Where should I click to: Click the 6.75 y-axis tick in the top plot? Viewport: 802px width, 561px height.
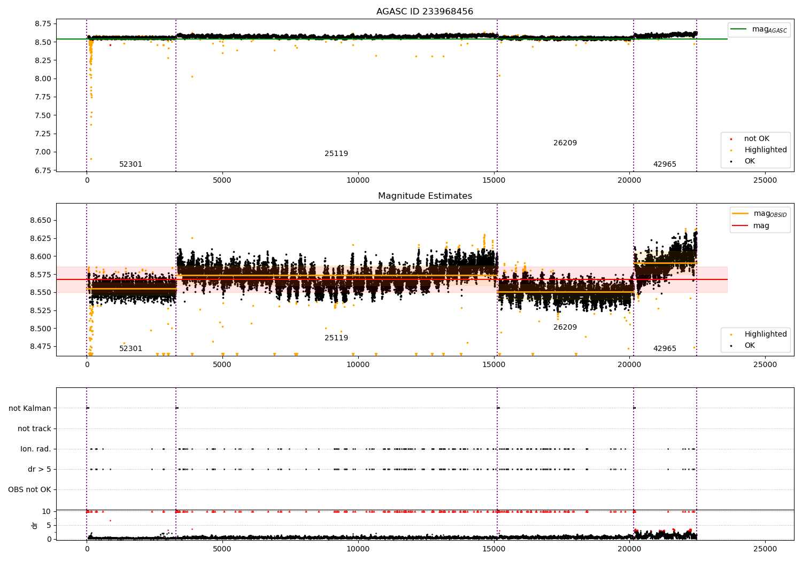pos(43,170)
